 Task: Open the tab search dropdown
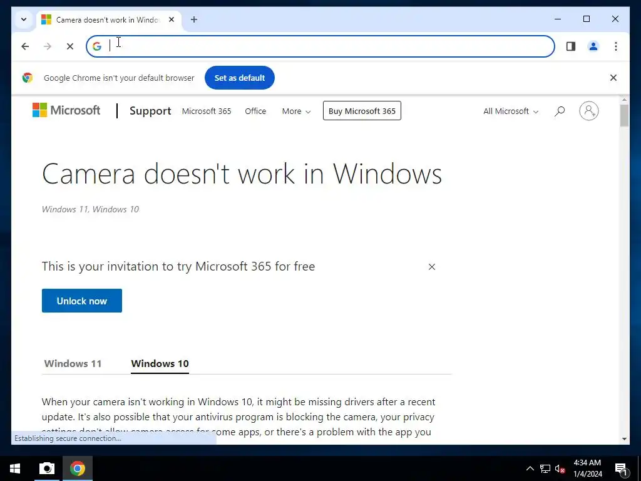click(24, 19)
